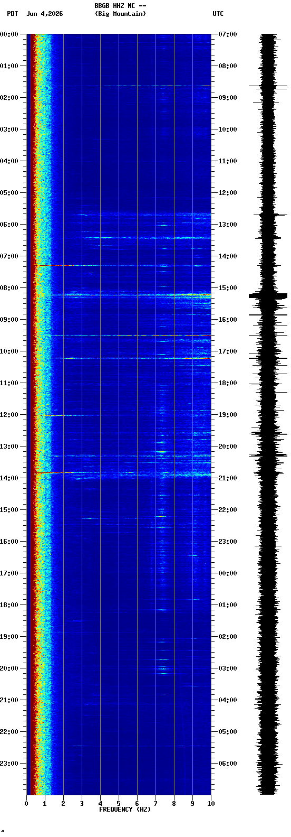This screenshot has width=291, height=837.
Task: Click the UTC axis label "01:00"
Action: pos(227,605)
